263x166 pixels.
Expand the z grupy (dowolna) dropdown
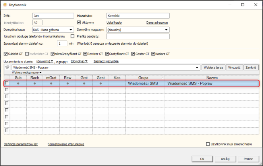(x=79, y=61)
